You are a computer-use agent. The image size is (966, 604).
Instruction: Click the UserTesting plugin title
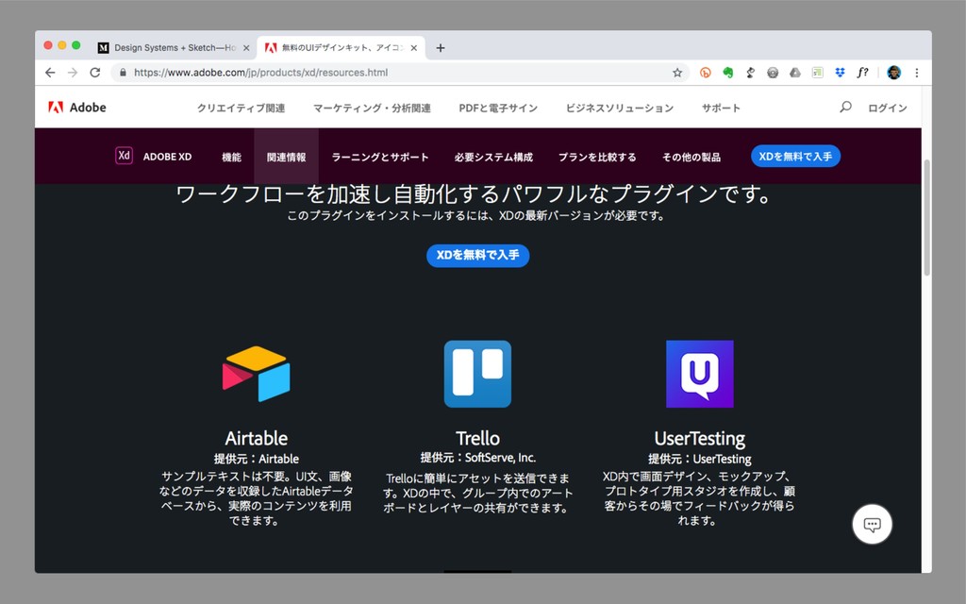[x=700, y=438]
